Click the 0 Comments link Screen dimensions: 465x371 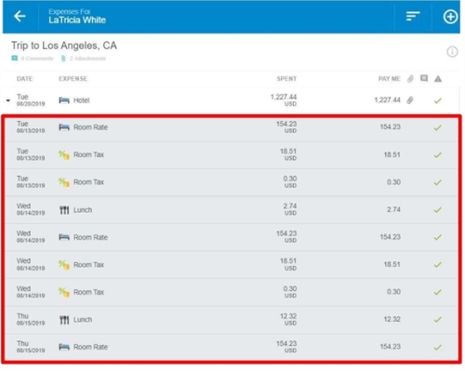(x=33, y=59)
